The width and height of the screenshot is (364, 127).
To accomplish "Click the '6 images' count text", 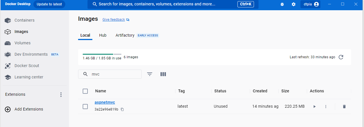I will (131, 57).
